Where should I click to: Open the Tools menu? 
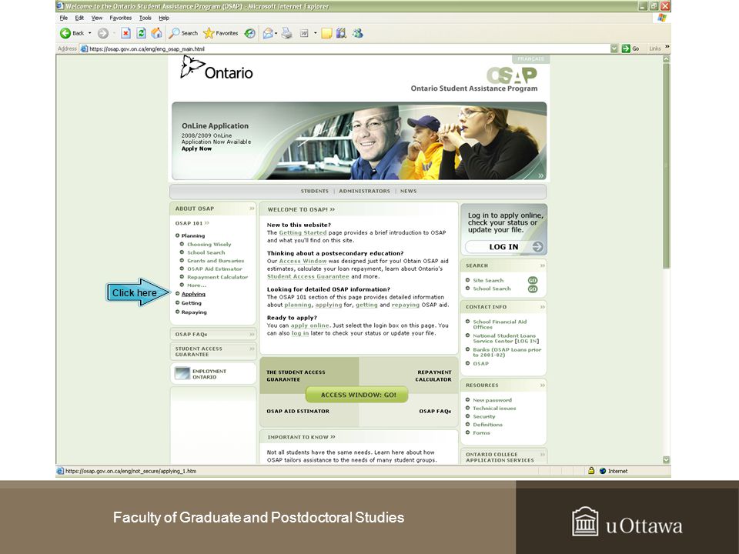145,18
